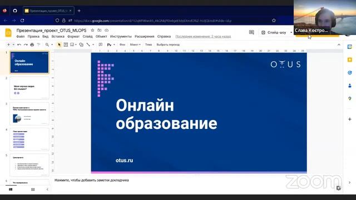Open Contacts side panel
Image resolution: width=356 pixels, height=200 pixels.
tap(350, 86)
